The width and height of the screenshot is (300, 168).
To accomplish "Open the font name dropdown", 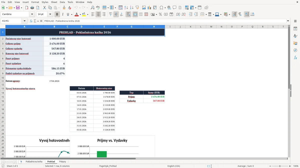I will (x=32, y=14).
